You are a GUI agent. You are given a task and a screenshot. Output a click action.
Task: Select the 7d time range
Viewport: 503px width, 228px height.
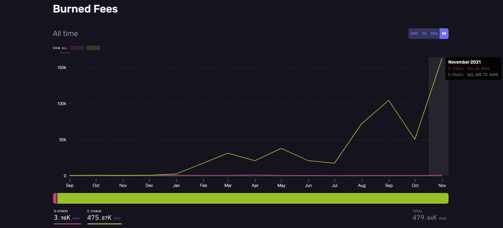(424, 34)
